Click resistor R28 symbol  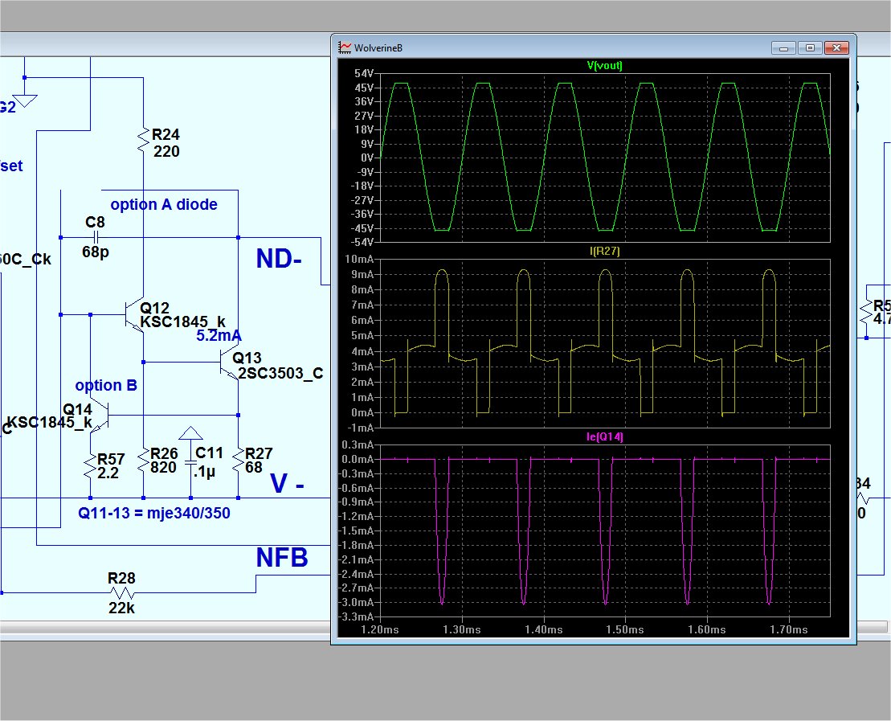121,593
